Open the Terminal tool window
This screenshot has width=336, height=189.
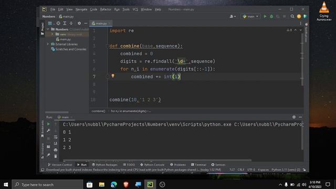pyautogui.click(x=198, y=165)
